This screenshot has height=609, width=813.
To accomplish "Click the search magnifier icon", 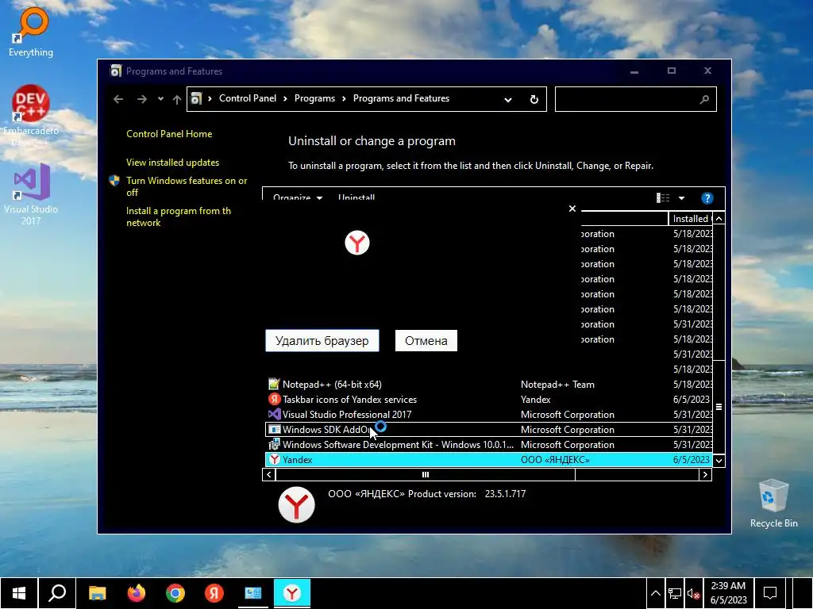I will [704, 99].
